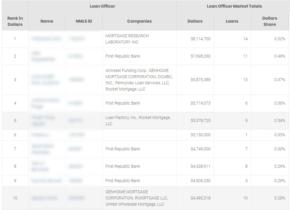The image size is (290, 210).
Task: Click the Rank in Dollars column header
Action: tap(15, 21)
